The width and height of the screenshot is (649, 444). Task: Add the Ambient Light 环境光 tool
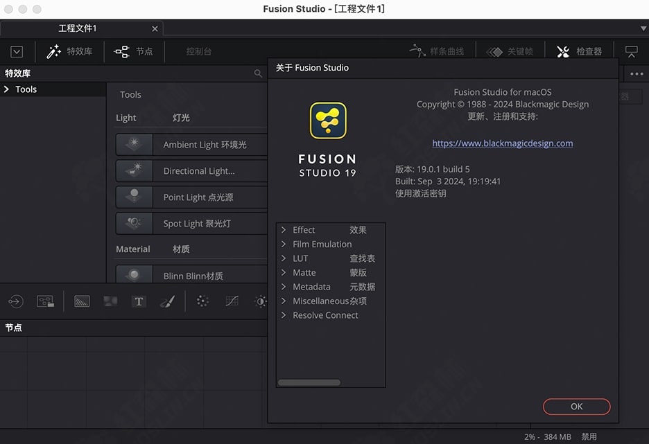(191, 145)
